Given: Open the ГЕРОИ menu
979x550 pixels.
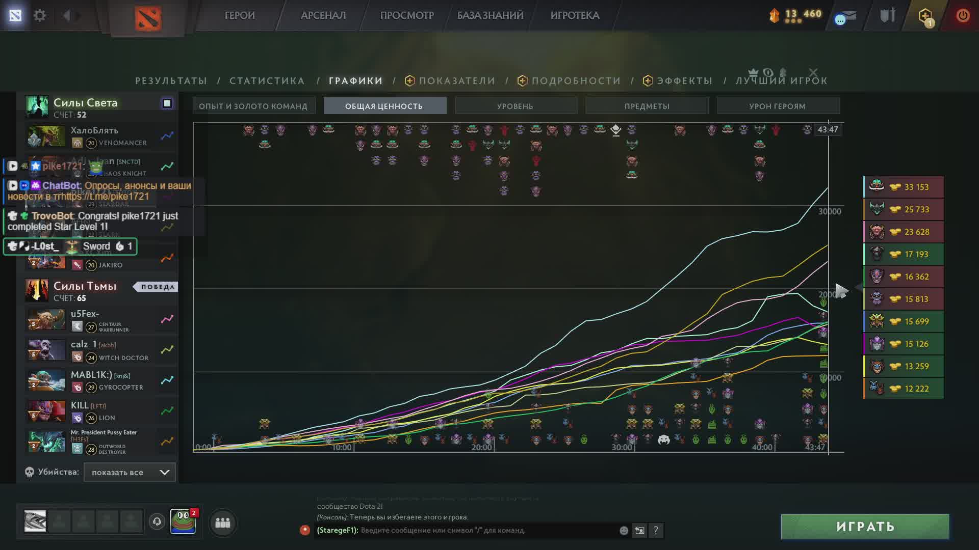Looking at the screenshot, I should (x=240, y=15).
